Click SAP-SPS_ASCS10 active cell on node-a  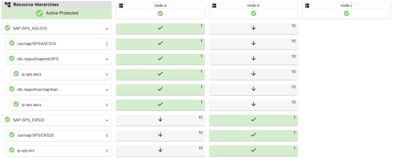tap(160, 29)
